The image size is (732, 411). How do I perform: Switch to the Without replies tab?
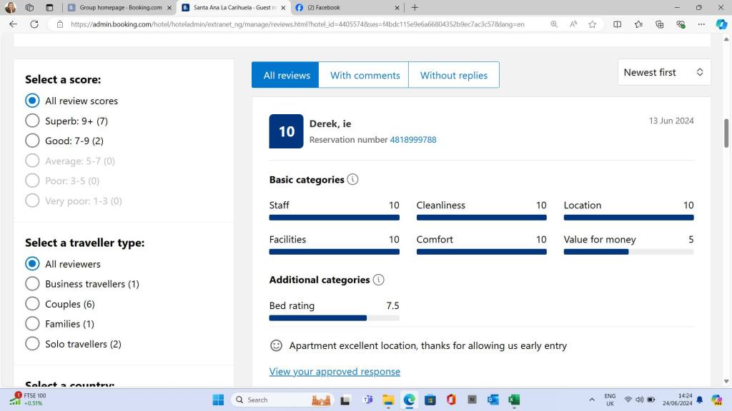click(453, 75)
